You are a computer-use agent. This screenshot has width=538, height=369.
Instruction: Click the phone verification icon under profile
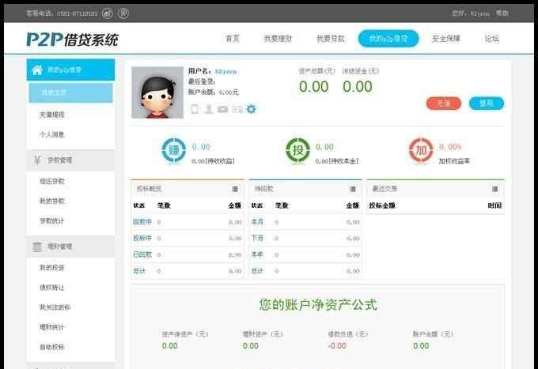[195, 109]
